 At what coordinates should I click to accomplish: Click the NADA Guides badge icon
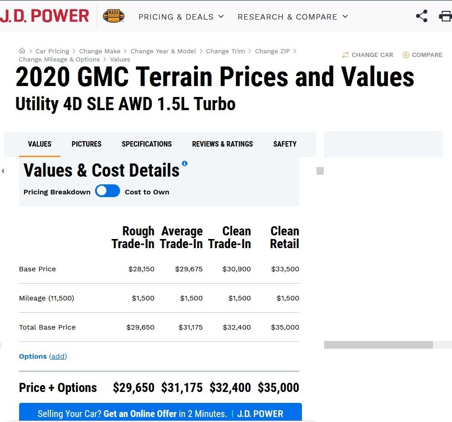(x=114, y=16)
